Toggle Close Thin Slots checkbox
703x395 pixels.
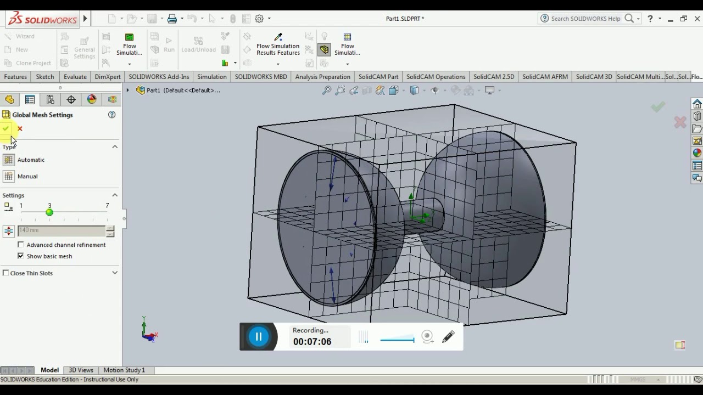[6, 273]
